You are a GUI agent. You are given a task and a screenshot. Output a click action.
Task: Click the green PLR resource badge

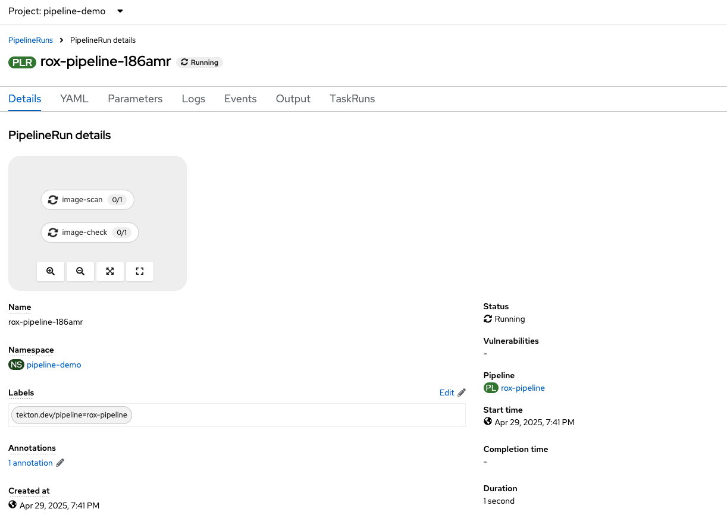(x=23, y=62)
